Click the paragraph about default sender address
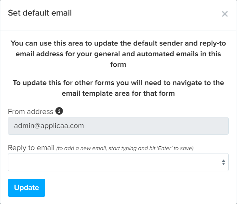Image resolution: width=237 pixels, height=204 pixels. (x=118, y=54)
